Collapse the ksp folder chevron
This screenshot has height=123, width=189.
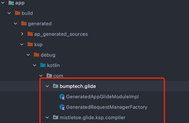(x=22, y=45)
